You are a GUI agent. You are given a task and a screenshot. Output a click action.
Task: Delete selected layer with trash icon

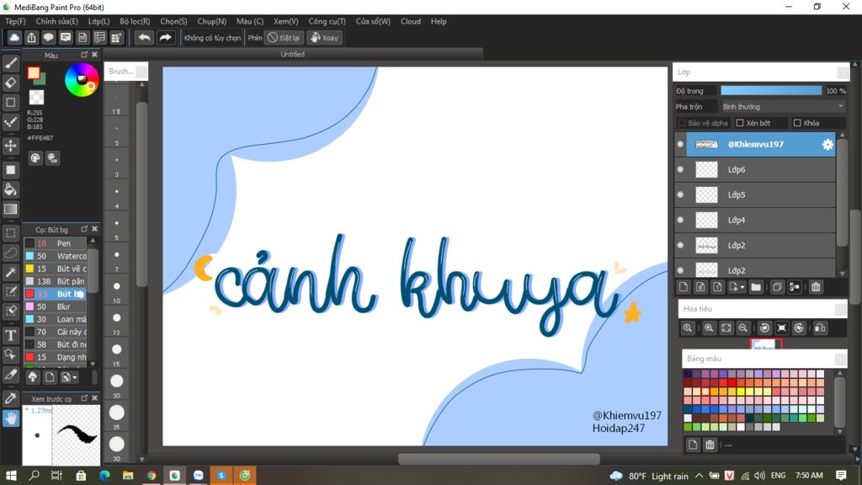point(816,286)
